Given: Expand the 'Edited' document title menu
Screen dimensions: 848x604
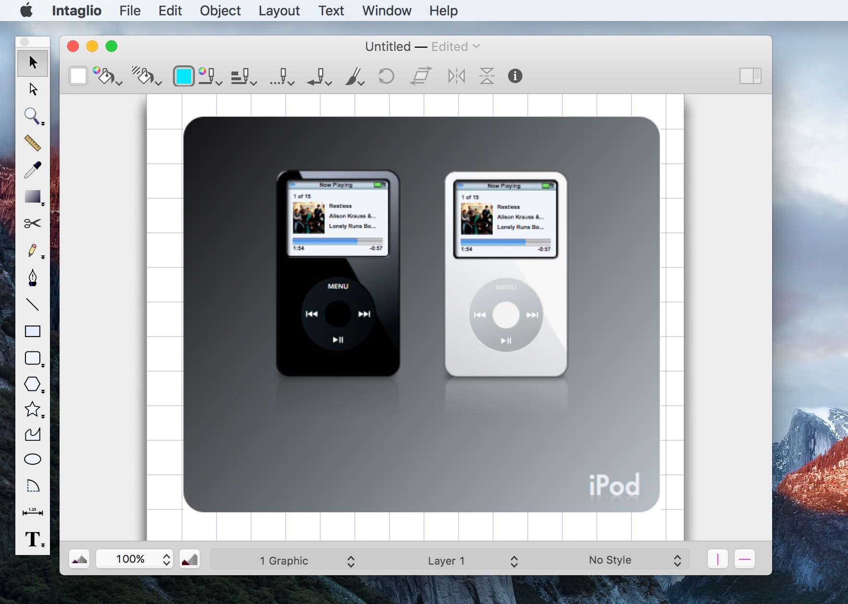Looking at the screenshot, I should pyautogui.click(x=456, y=47).
